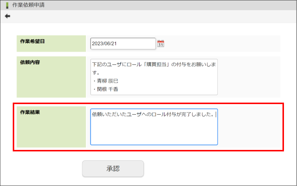The image size is (297, 186).
Task: Click the 作業結果 label
Action: tap(30, 112)
